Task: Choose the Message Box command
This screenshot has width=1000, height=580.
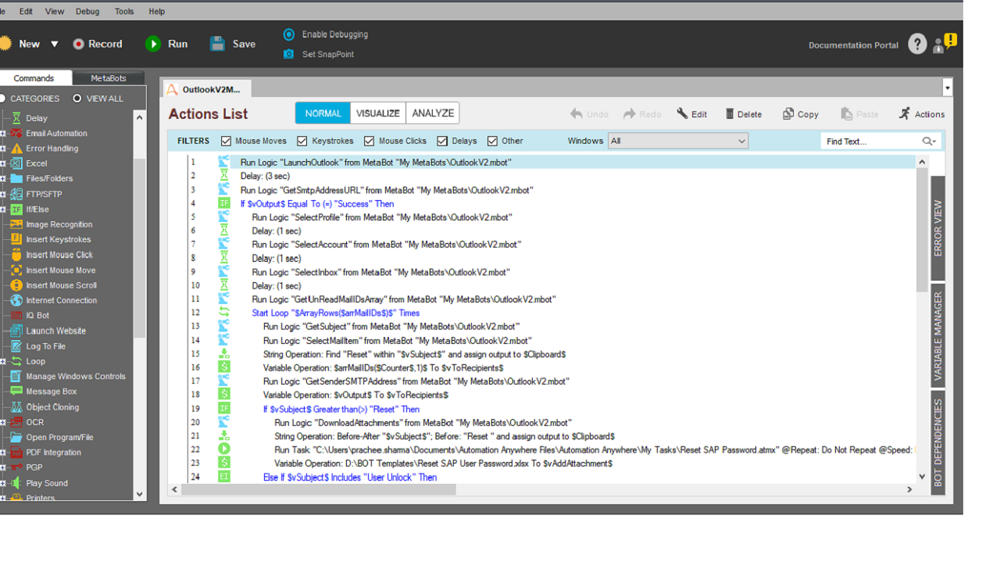Action: pos(52,392)
